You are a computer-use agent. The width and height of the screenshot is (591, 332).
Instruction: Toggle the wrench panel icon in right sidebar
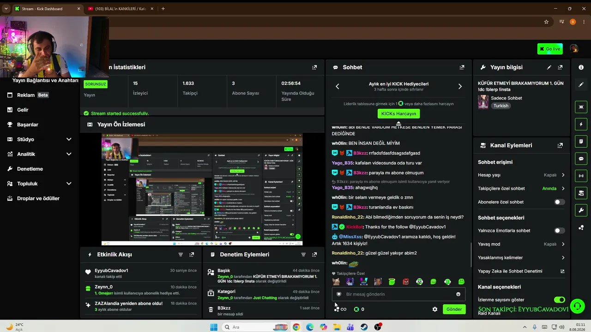pos(581,210)
